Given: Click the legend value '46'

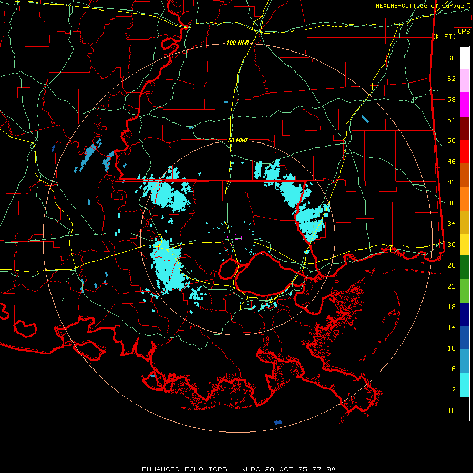Looking at the screenshot, I should click(451, 162).
